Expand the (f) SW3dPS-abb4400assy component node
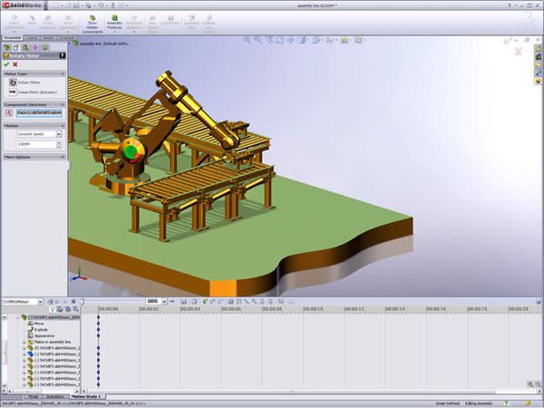This screenshot has width=544, height=408. [24, 348]
